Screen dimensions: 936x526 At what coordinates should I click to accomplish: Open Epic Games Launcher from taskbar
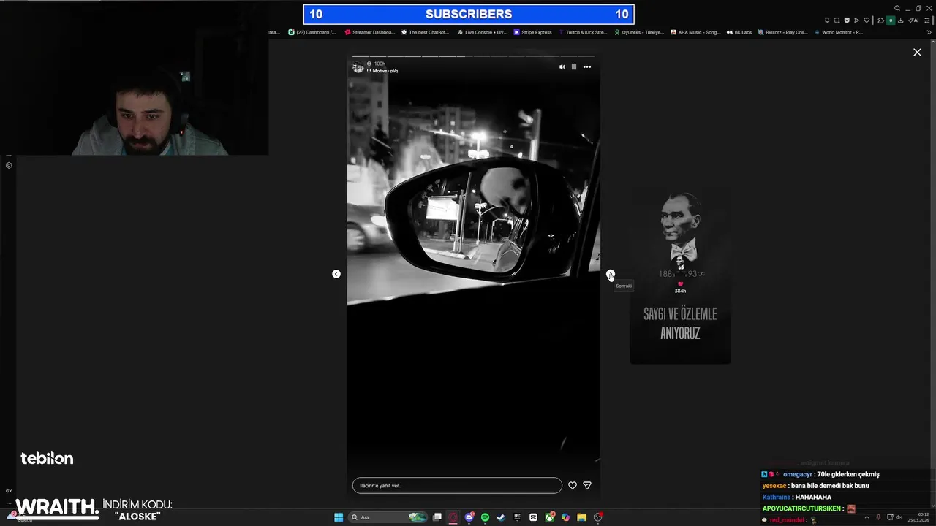tap(517, 517)
